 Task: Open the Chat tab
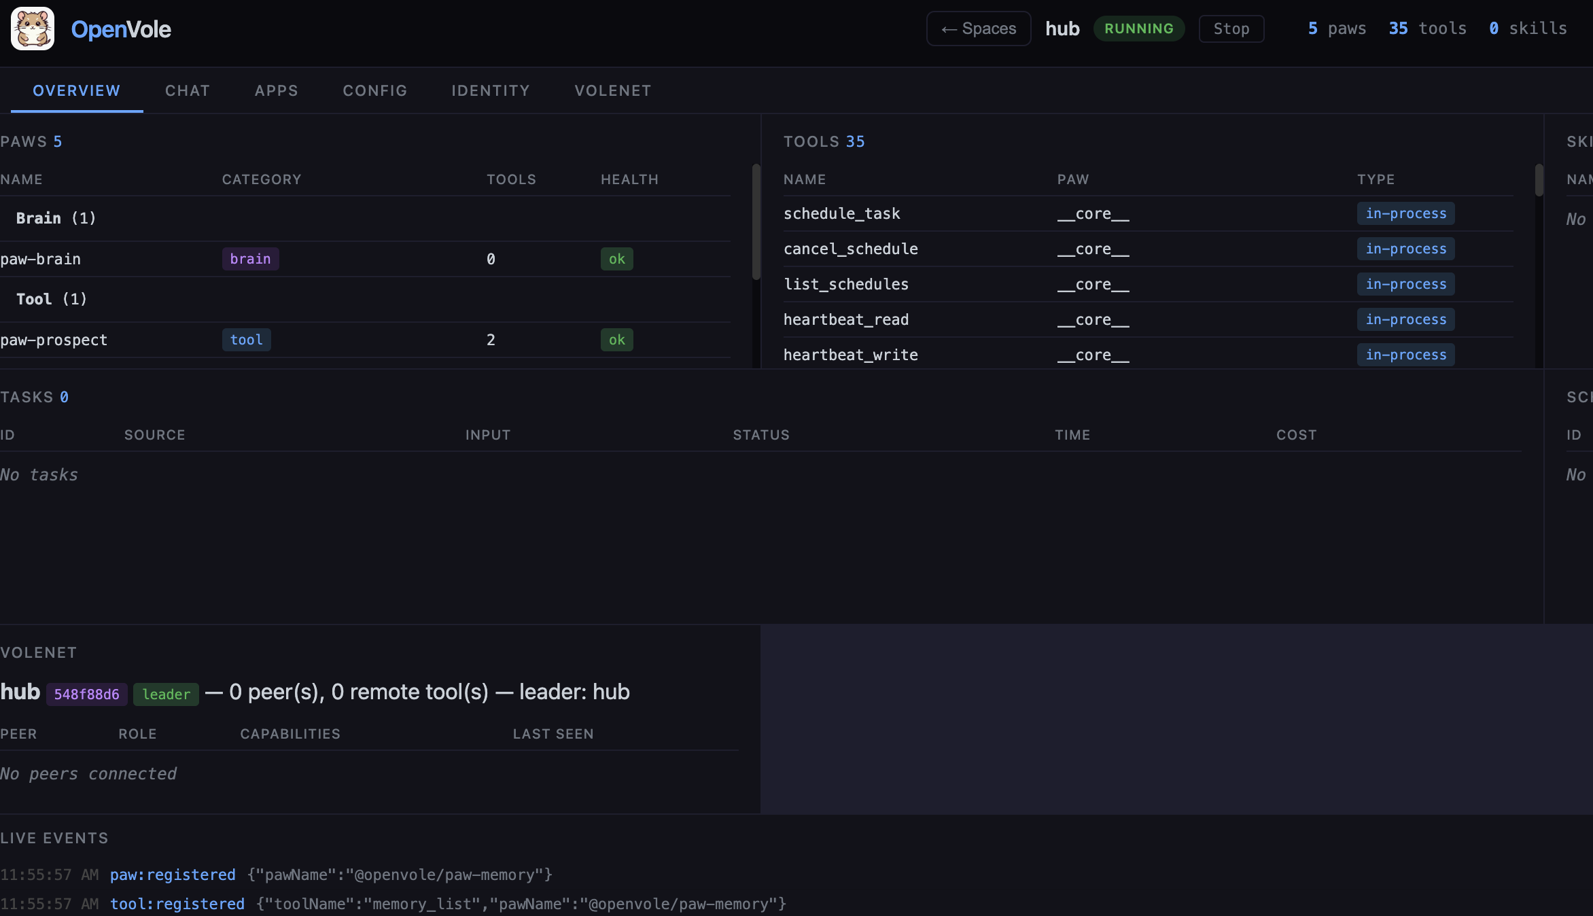point(188,90)
